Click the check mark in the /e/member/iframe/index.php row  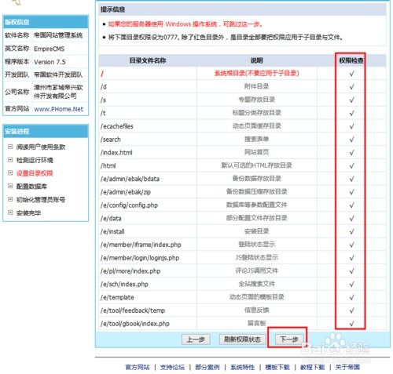(x=351, y=245)
